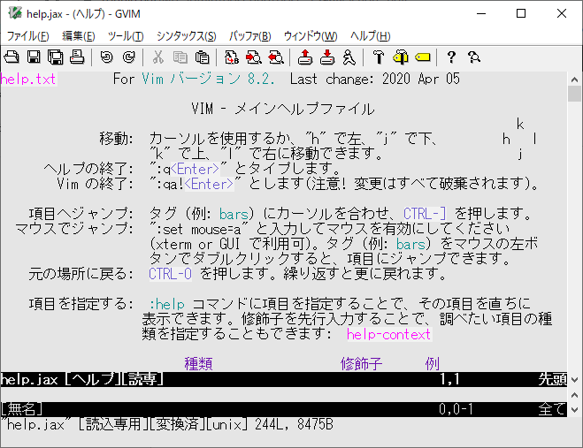Click the 例 column heading
Screen dimensions: 583x448
[x=433, y=364]
